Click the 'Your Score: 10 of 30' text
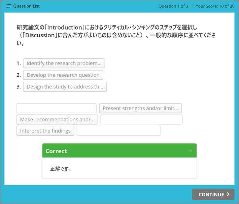The height and width of the screenshot is (204, 239). point(215,6)
